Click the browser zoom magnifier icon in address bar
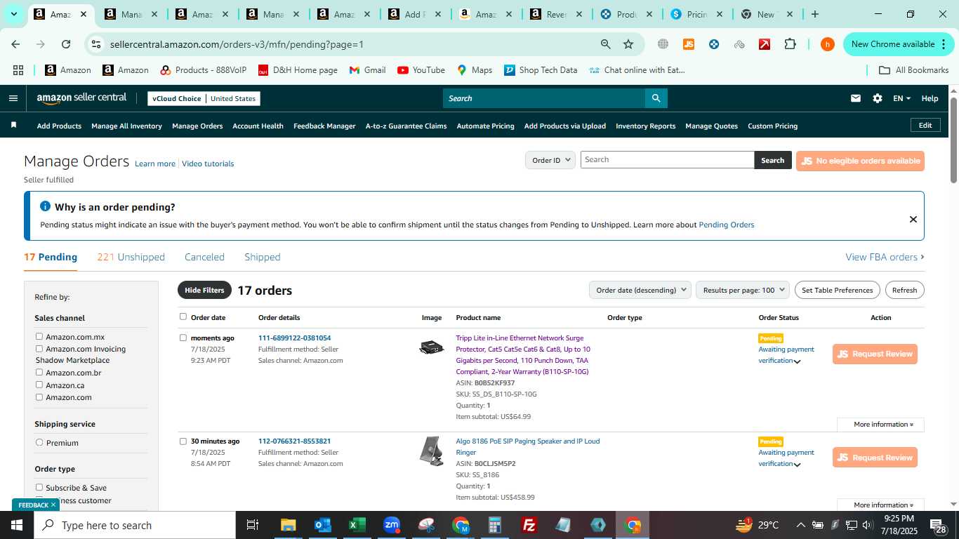 tap(605, 44)
